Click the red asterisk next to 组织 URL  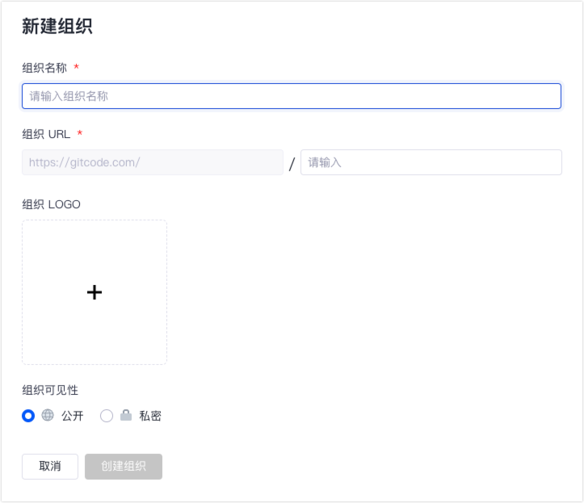click(80, 134)
